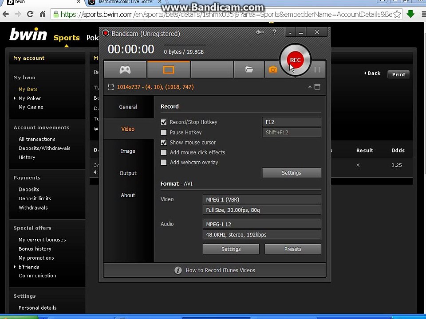Click the info icon beside iTunes Videos
Viewport: 426px width, 319px height.
pos(178,270)
